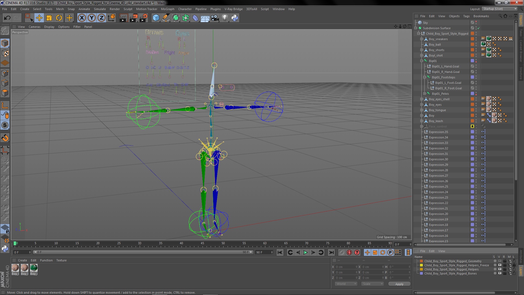Open Python script icon in top toolbar
The image size is (524, 295).
coord(235,18)
